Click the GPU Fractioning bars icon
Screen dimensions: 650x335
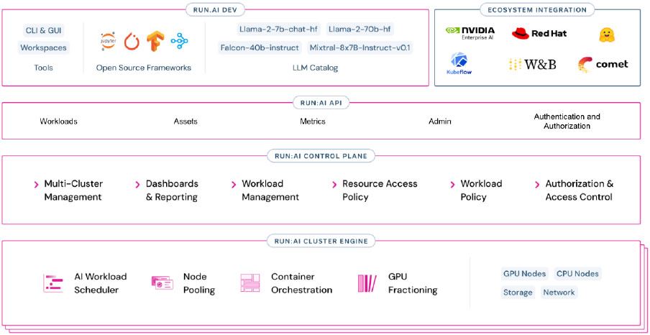point(367,283)
